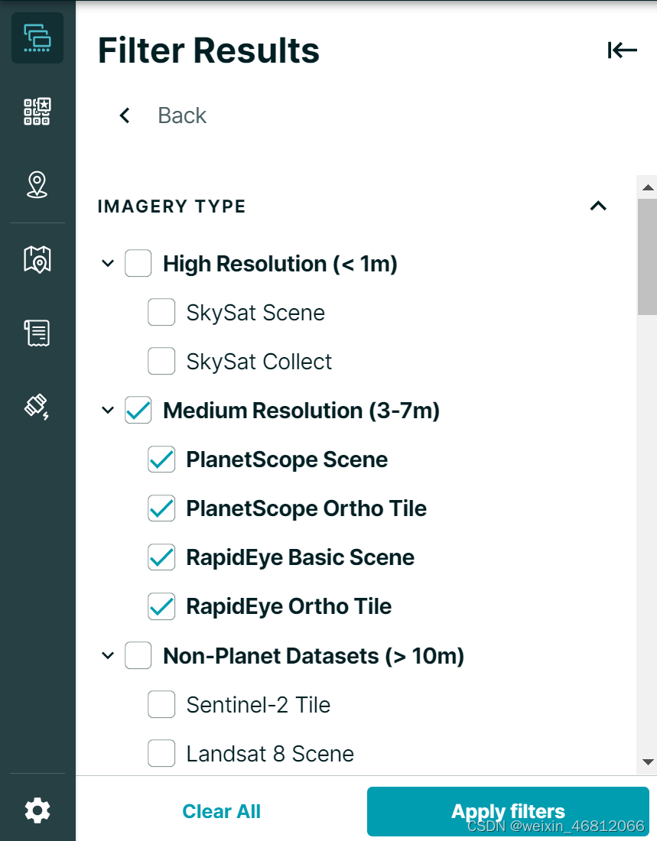Go Back to previous filter view
The image size is (657, 841).
coord(163,115)
